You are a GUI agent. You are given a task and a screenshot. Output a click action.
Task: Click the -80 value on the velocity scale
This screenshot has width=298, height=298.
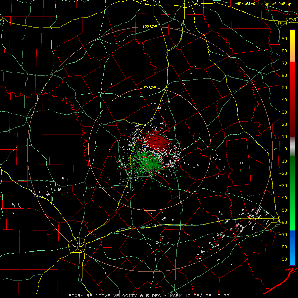point(283,247)
